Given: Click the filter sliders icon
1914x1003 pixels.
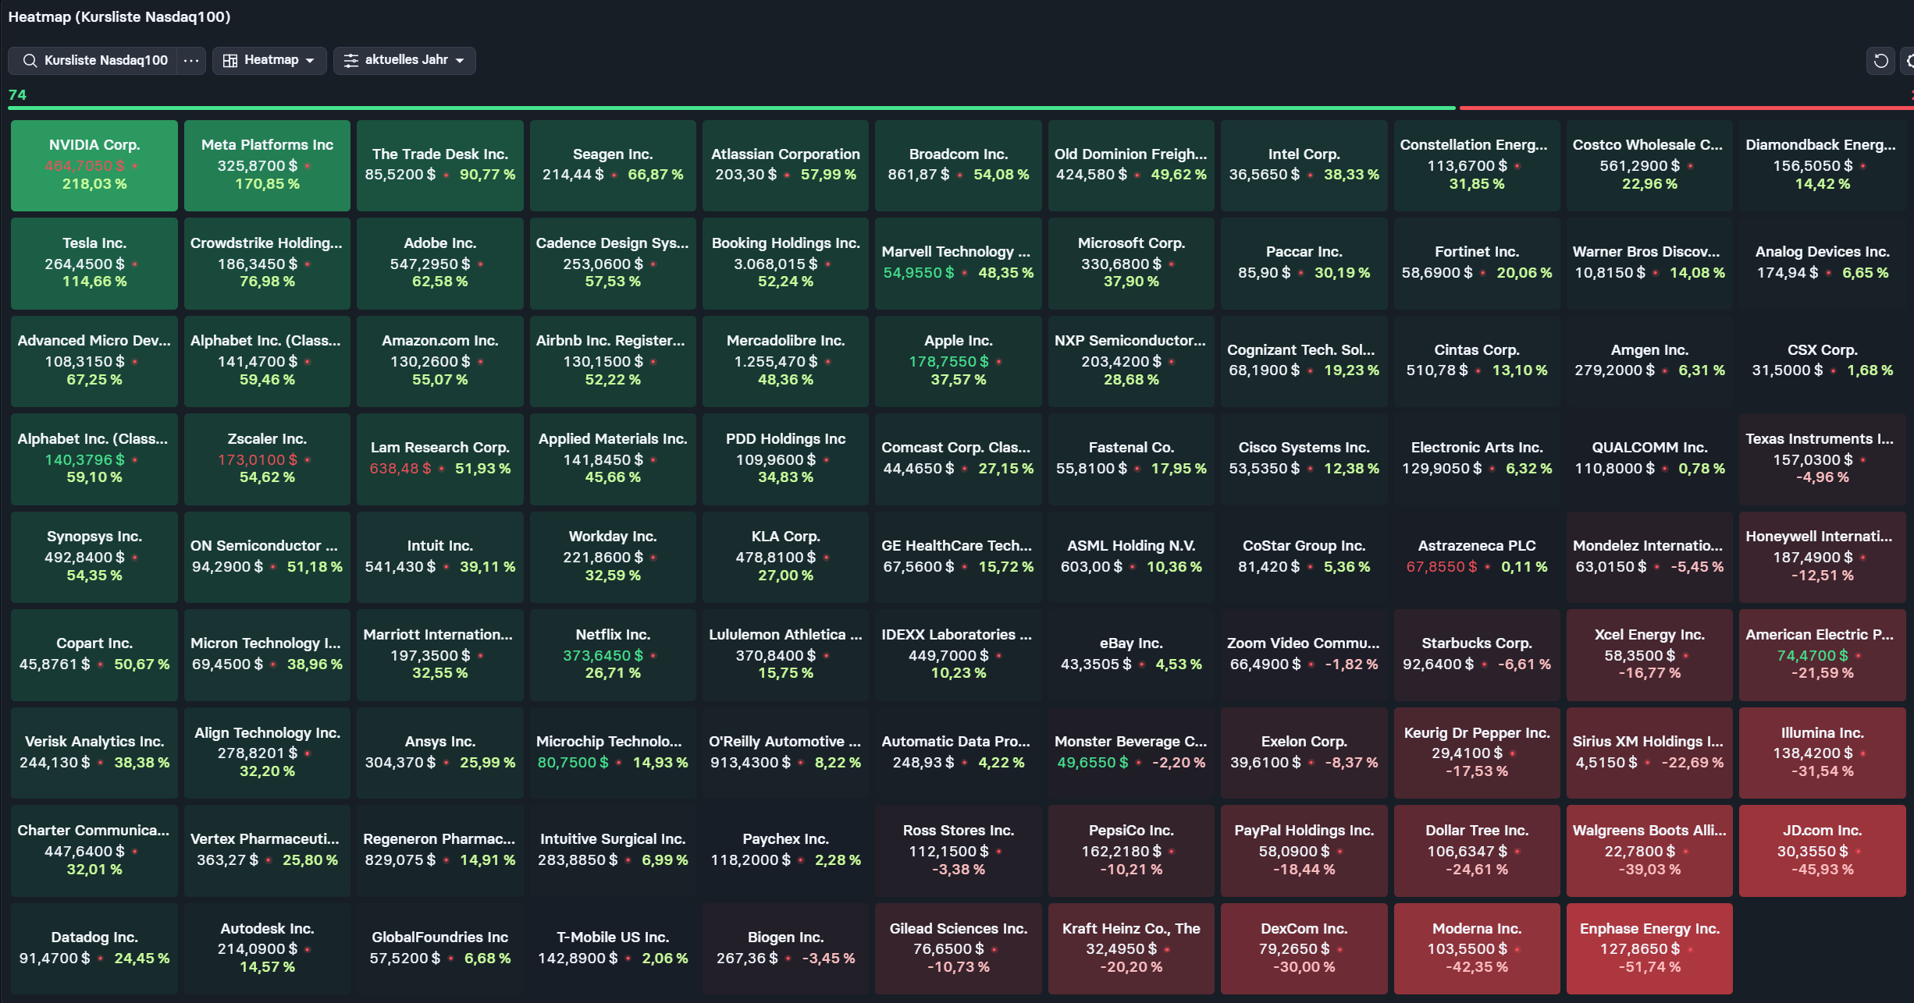Looking at the screenshot, I should tap(351, 60).
